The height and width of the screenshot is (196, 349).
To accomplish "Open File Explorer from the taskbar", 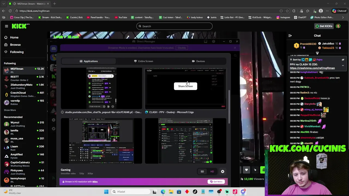I will click(171, 192).
